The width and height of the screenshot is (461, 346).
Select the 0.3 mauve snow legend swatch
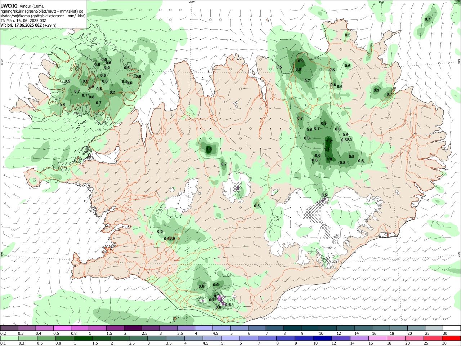[27, 328]
